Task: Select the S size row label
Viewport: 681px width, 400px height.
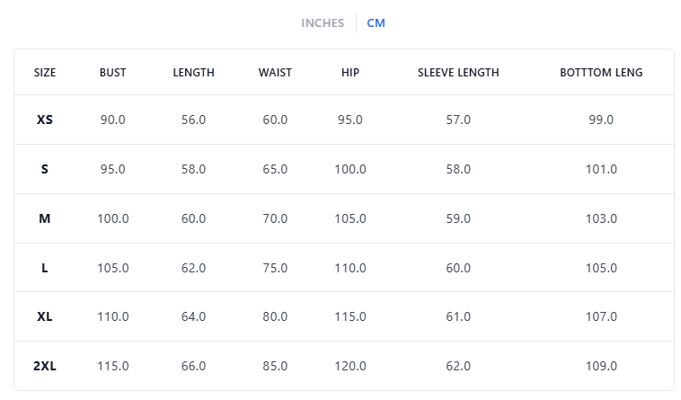Action: click(45, 169)
